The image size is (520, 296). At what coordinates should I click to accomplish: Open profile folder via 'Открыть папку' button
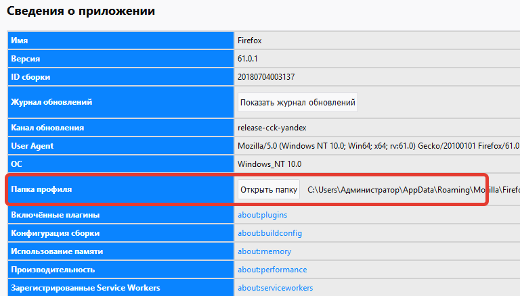[x=269, y=190]
